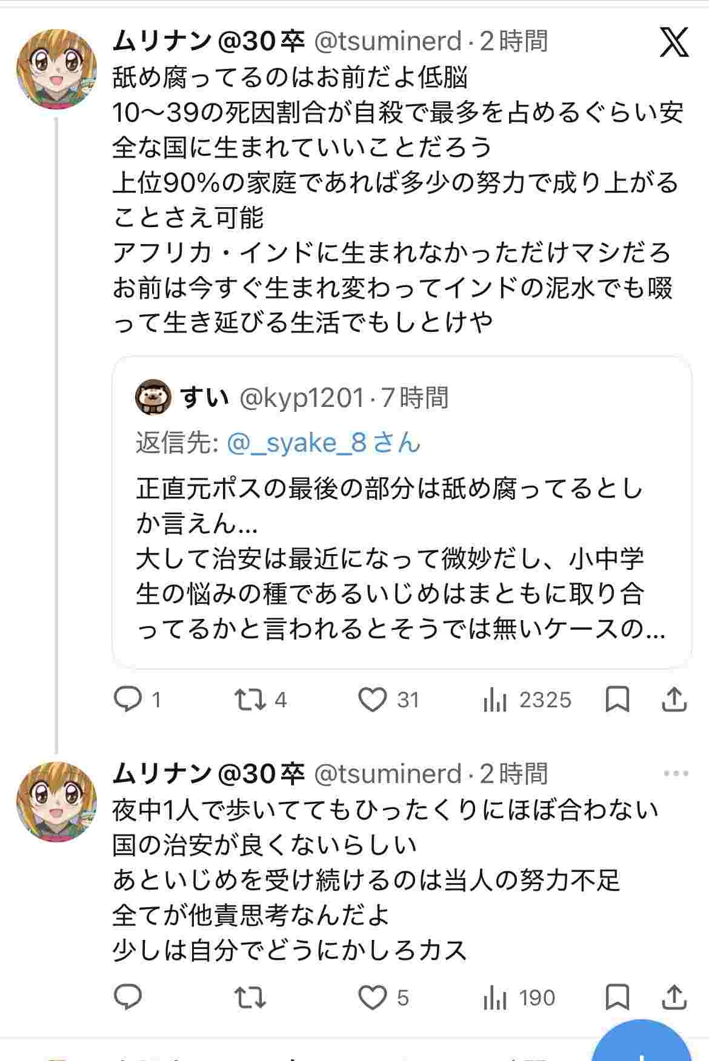The height and width of the screenshot is (1061, 709).
Task: Open the three-dot menu on second tweet
Action: pos(676,773)
